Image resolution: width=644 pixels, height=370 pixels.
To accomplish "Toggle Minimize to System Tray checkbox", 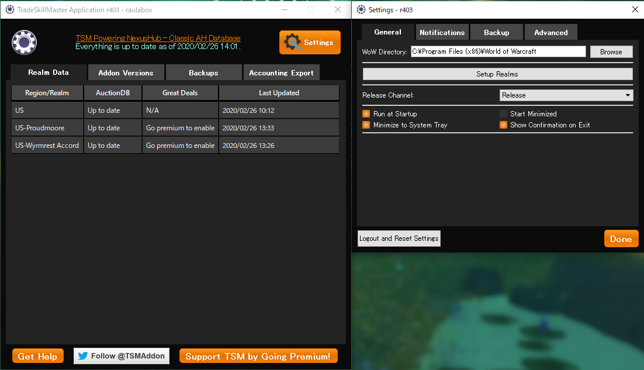I will (x=366, y=125).
